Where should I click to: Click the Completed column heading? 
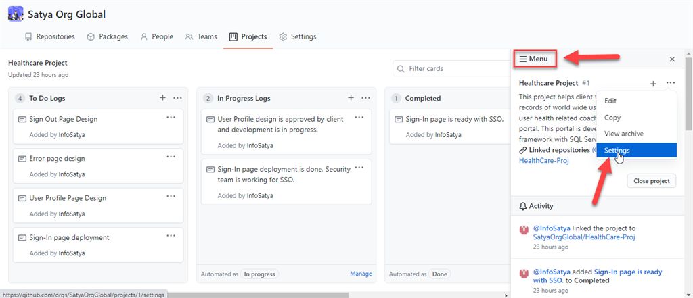pos(423,99)
